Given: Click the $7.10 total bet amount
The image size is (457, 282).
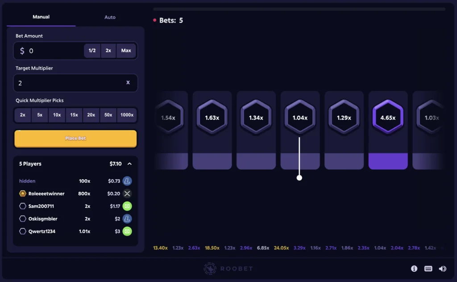Looking at the screenshot, I should click(116, 164).
